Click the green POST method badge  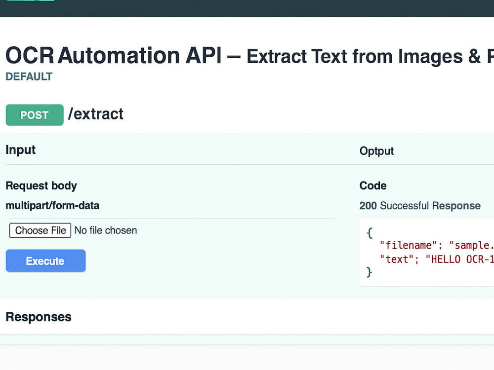click(x=35, y=115)
